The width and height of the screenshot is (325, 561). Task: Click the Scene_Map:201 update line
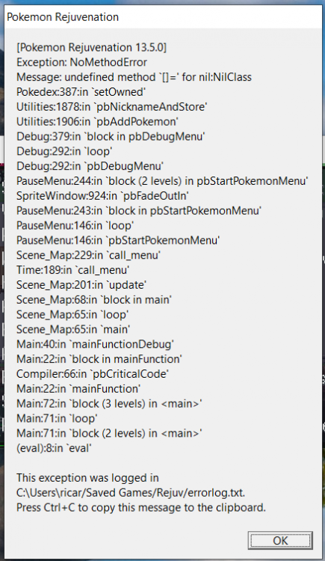click(x=81, y=285)
